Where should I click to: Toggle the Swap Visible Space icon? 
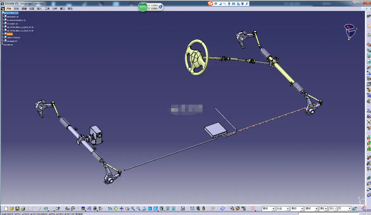point(173,209)
